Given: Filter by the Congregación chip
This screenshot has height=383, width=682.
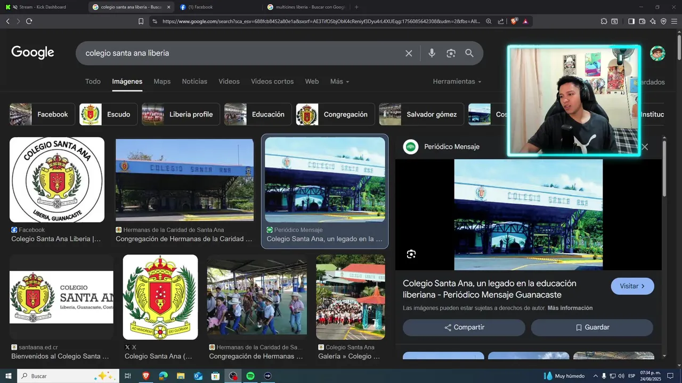Looking at the screenshot, I should (x=335, y=114).
